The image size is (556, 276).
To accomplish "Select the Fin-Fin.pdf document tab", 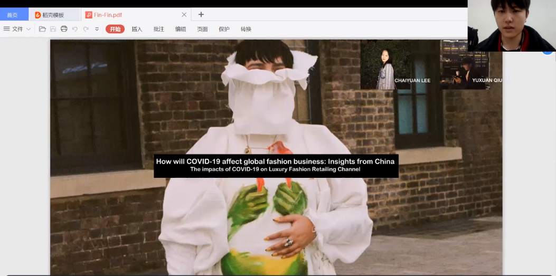I will (108, 15).
